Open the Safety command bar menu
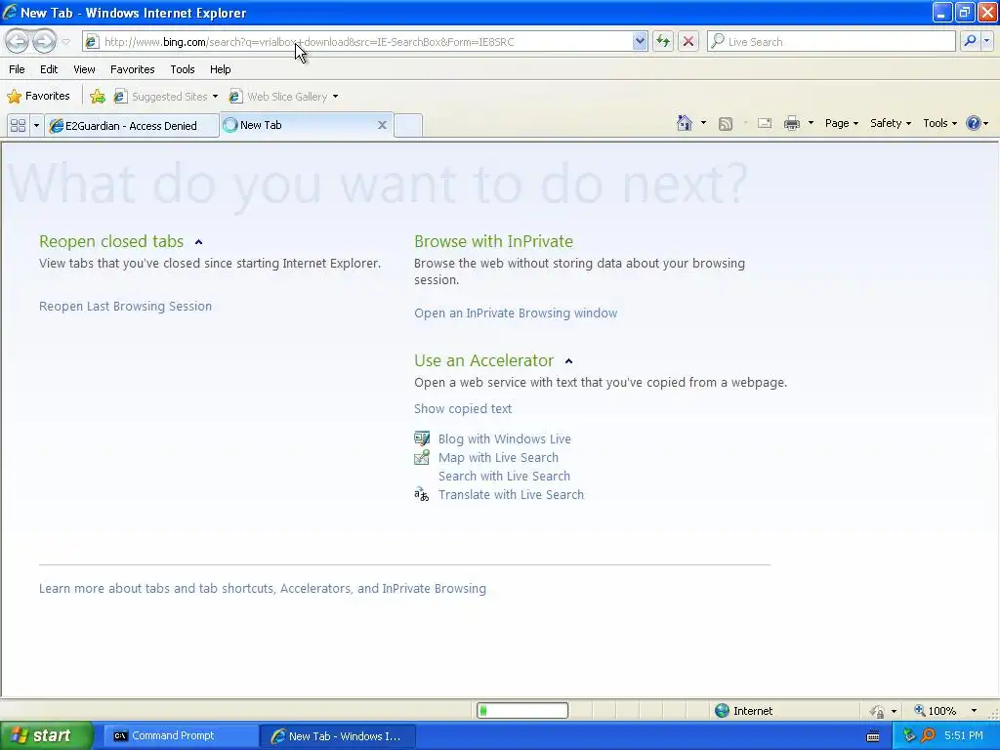1000x750 pixels. pyautogui.click(x=891, y=123)
